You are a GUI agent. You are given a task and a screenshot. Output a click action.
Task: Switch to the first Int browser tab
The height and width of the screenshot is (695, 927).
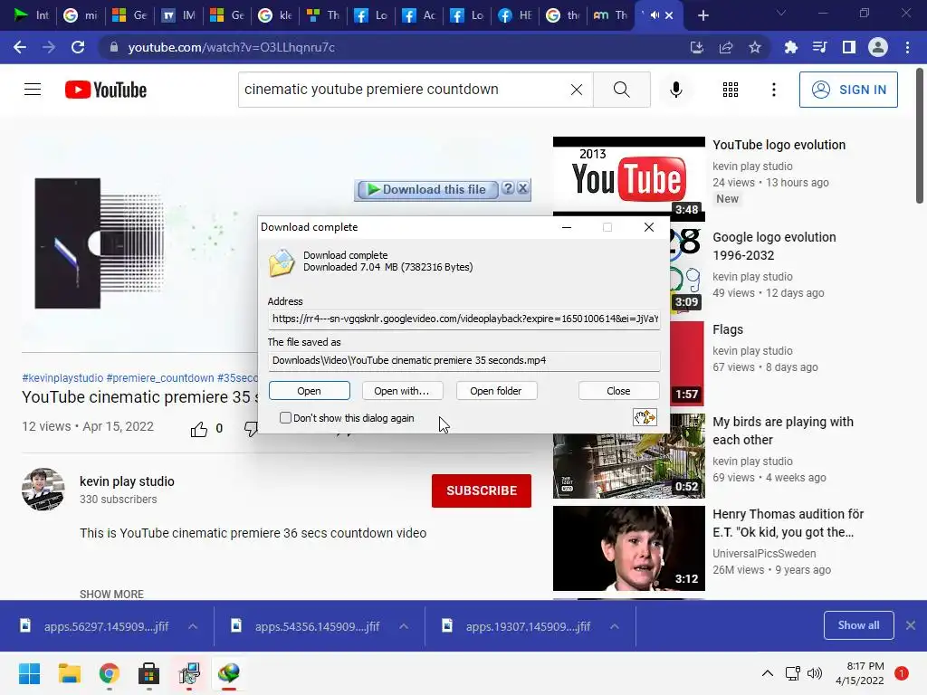coord(32,15)
